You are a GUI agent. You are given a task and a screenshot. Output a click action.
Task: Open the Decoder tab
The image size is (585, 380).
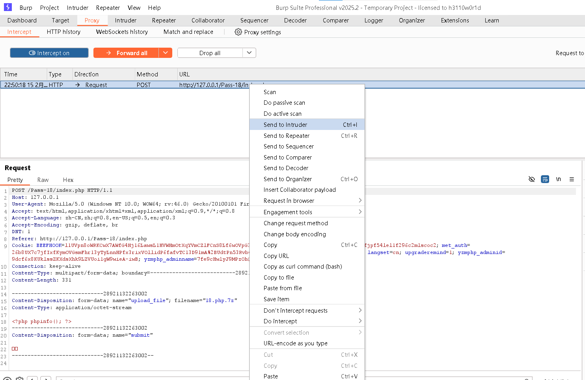[295, 20]
